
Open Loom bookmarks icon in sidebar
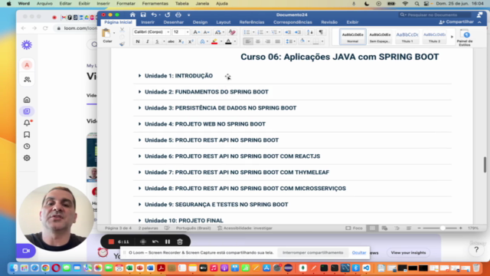tap(27, 135)
